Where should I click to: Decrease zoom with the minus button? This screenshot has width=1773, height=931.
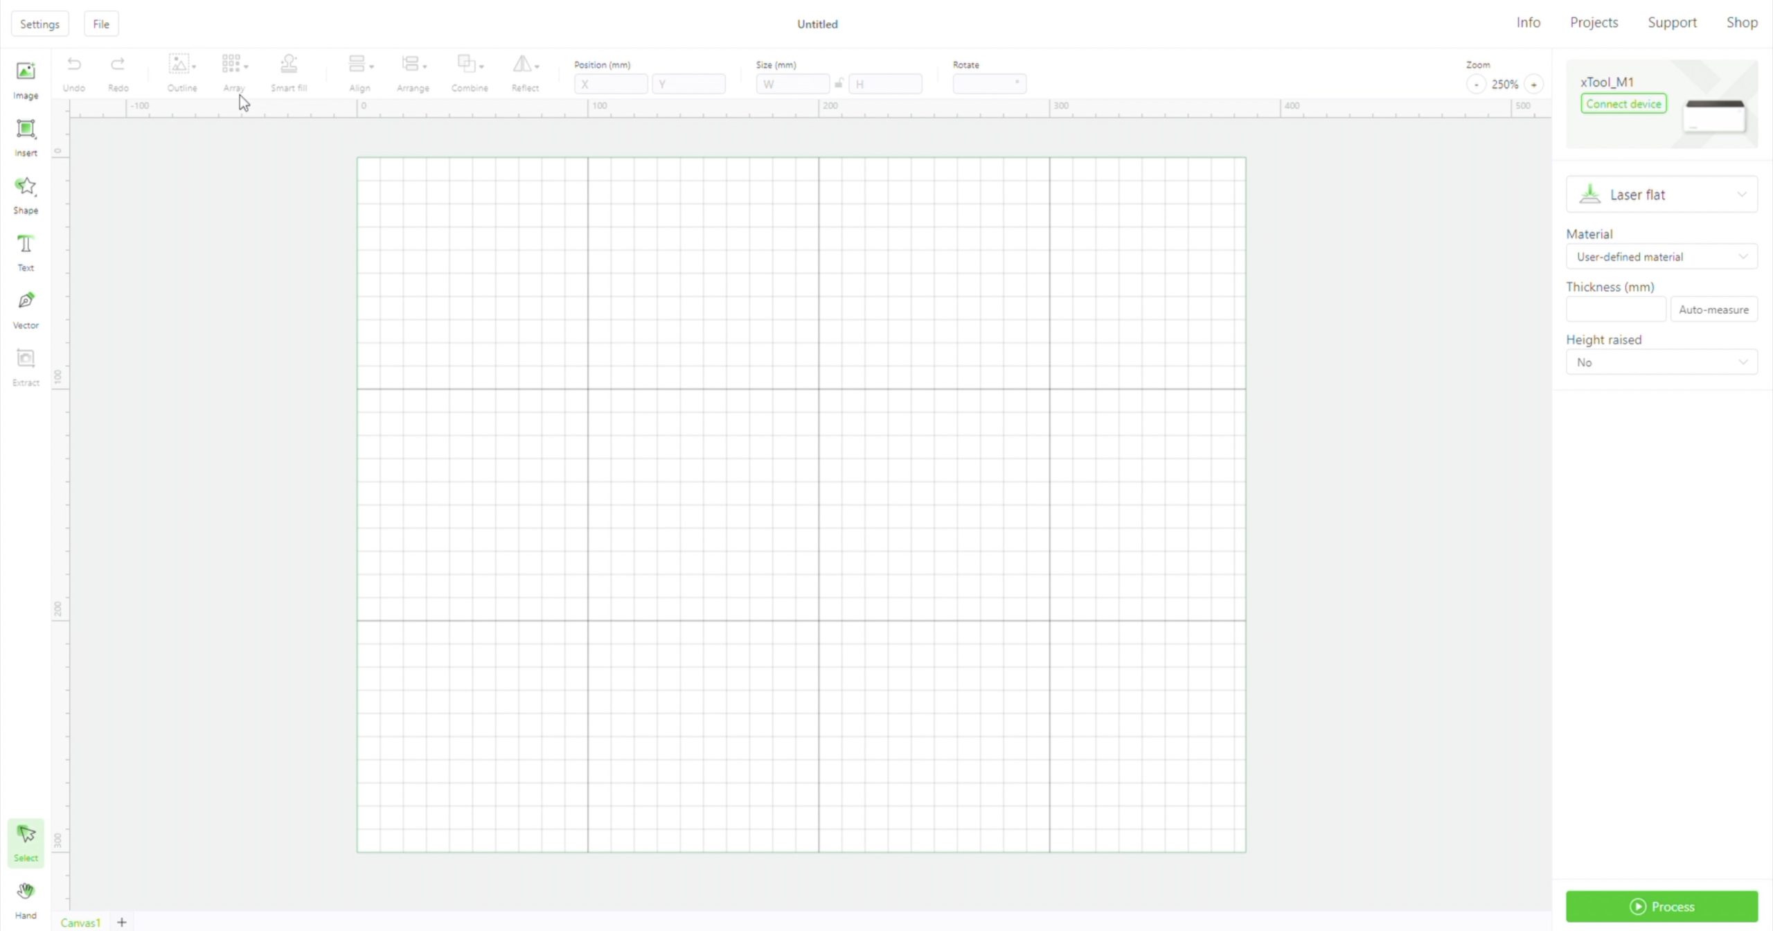point(1476,85)
